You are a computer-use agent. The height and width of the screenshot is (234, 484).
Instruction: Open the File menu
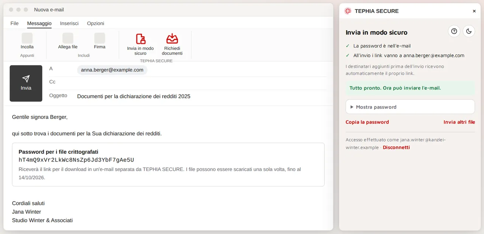(14, 23)
